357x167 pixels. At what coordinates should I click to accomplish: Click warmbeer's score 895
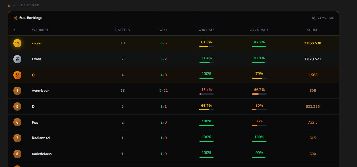tap(312, 91)
